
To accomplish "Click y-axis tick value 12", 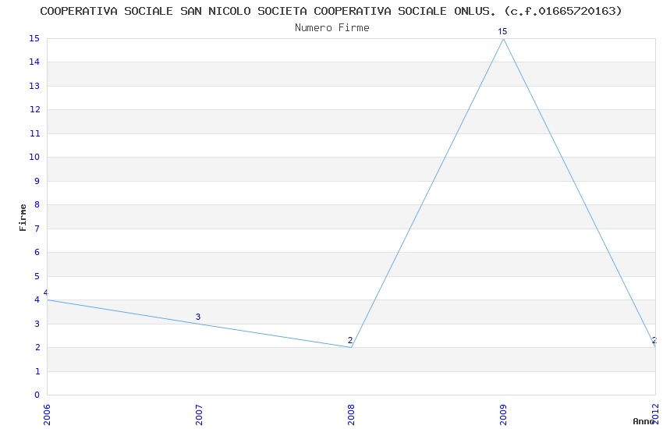I will point(34,109).
